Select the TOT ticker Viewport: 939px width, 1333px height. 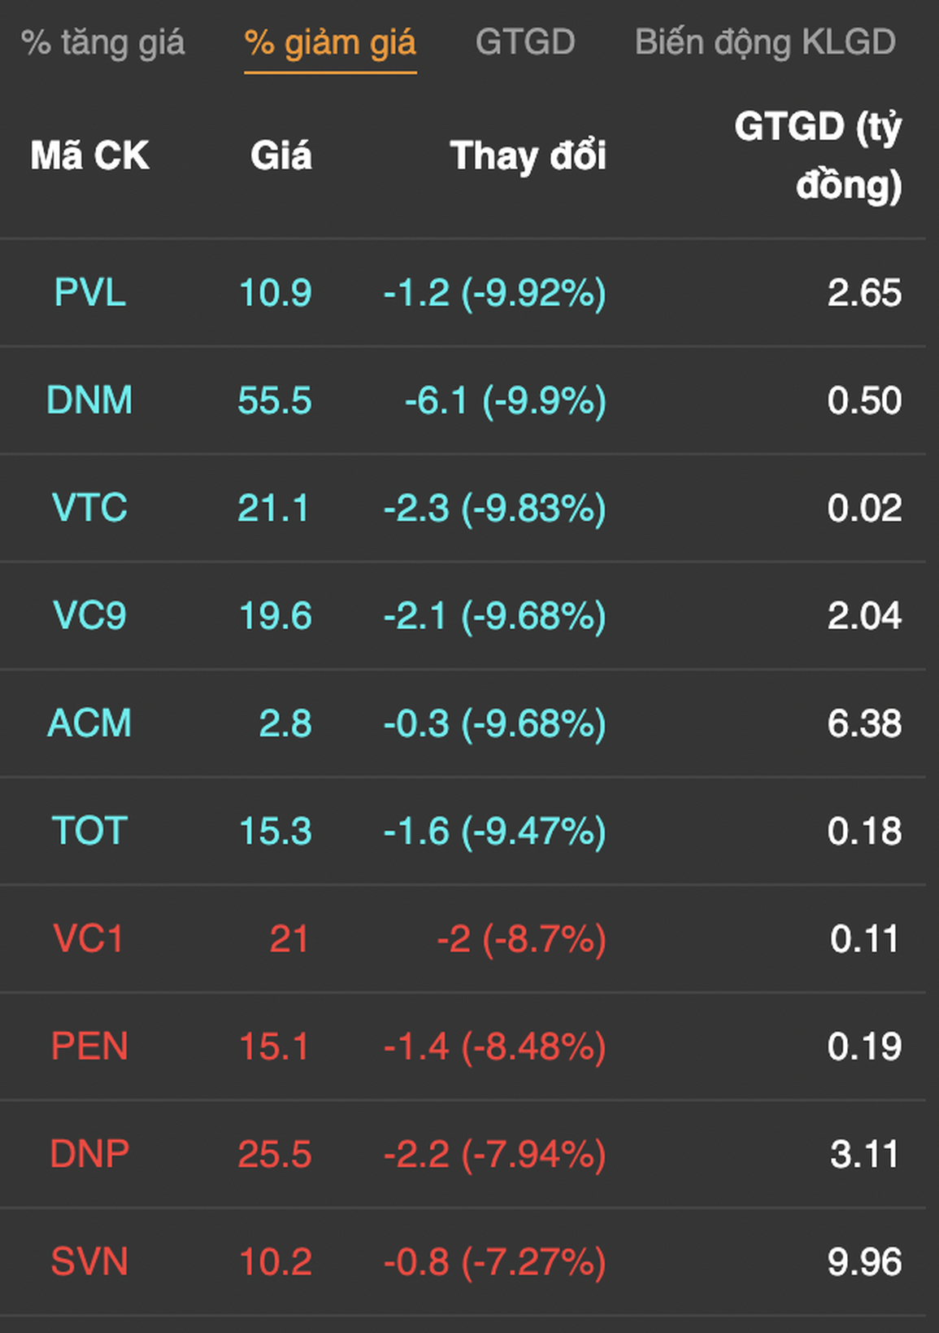(89, 831)
